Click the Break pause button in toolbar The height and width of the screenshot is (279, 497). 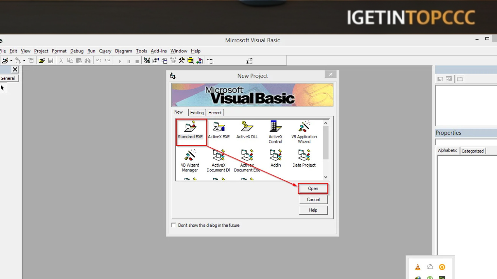(129, 61)
